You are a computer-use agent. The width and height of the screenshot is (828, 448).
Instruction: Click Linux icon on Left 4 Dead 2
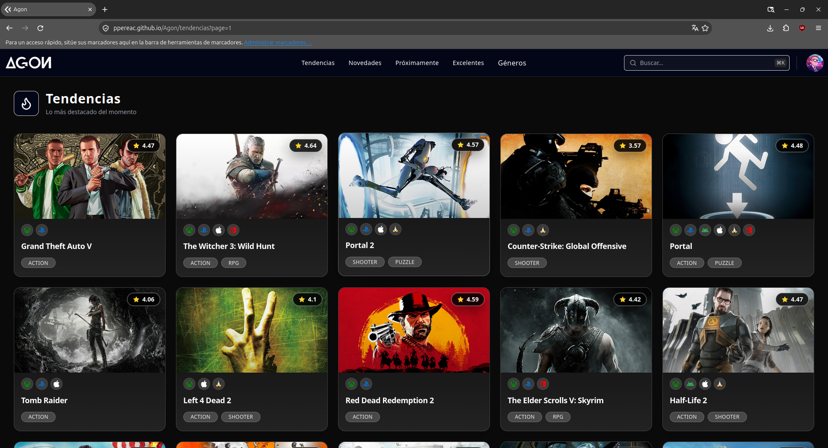tap(219, 384)
